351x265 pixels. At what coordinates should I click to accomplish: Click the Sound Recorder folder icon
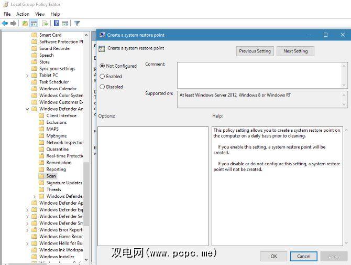(x=34, y=48)
